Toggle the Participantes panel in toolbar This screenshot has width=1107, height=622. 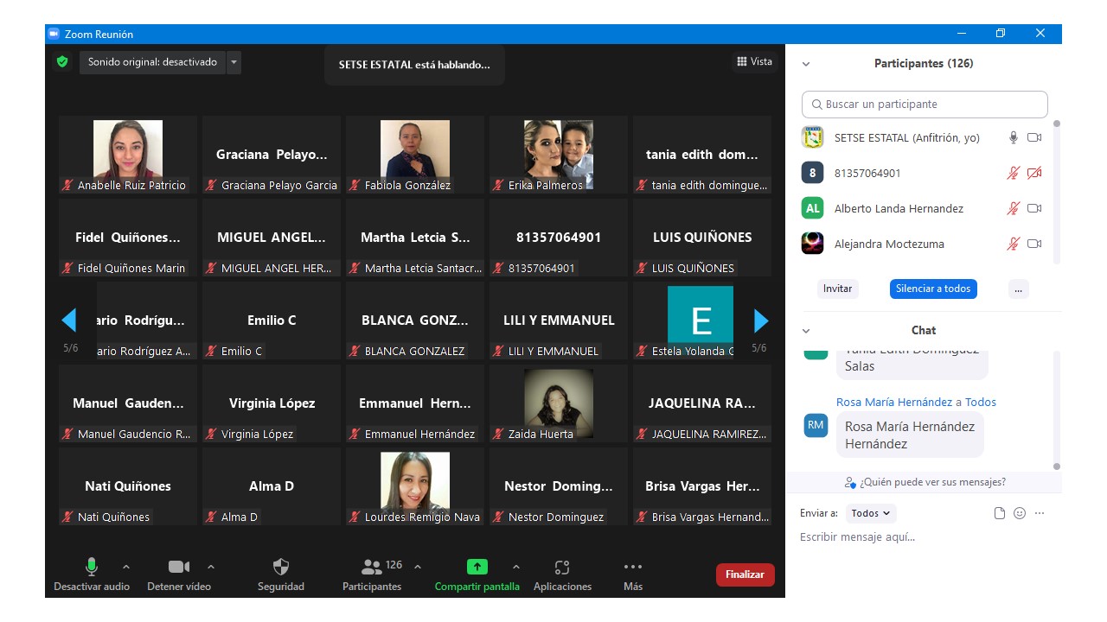pyautogui.click(x=372, y=574)
